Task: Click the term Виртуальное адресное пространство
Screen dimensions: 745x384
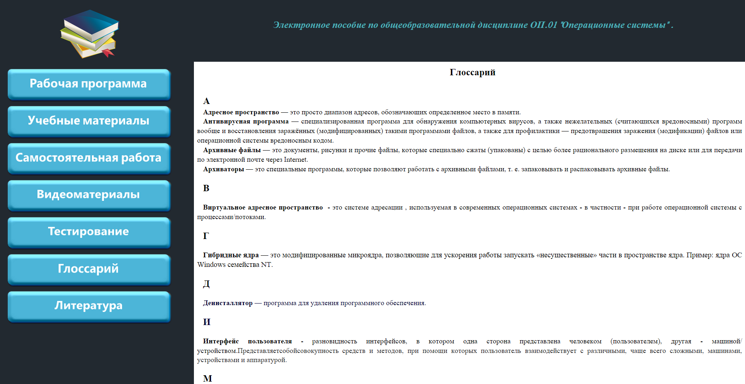Action: click(x=263, y=208)
